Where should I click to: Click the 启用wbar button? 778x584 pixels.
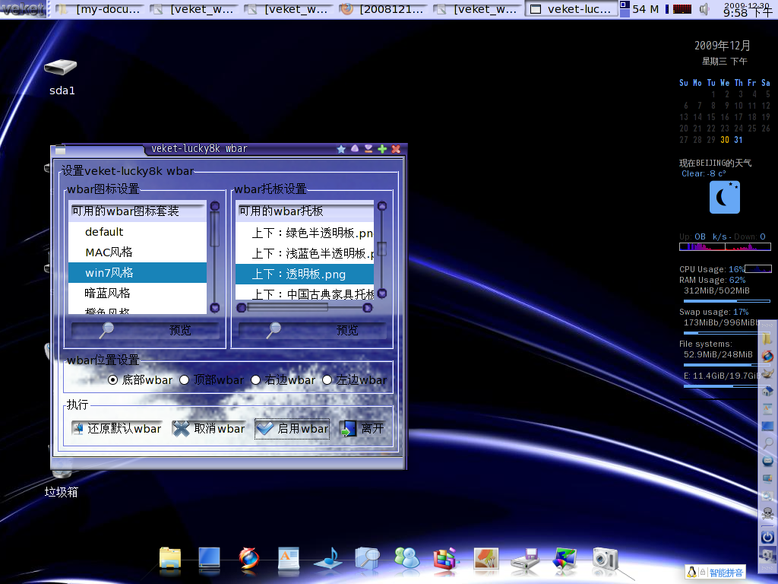pos(293,429)
